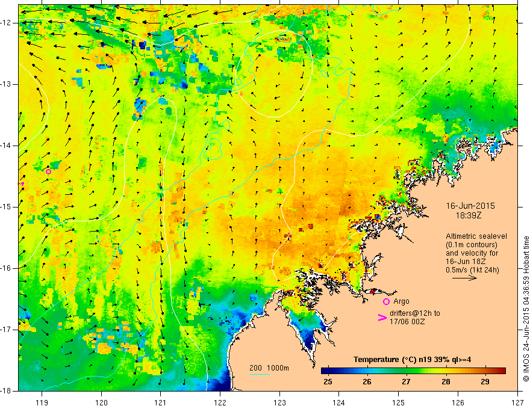The image size is (530, 409).
Task: Click longitude label 120 on the axis
Action: coord(101,402)
